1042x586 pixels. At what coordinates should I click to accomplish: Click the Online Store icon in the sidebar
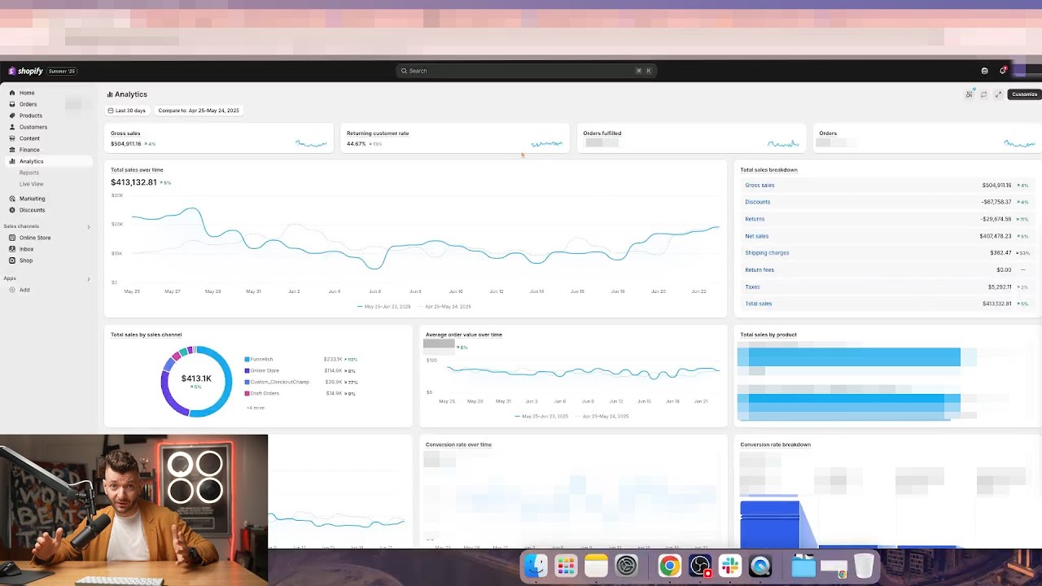12,238
